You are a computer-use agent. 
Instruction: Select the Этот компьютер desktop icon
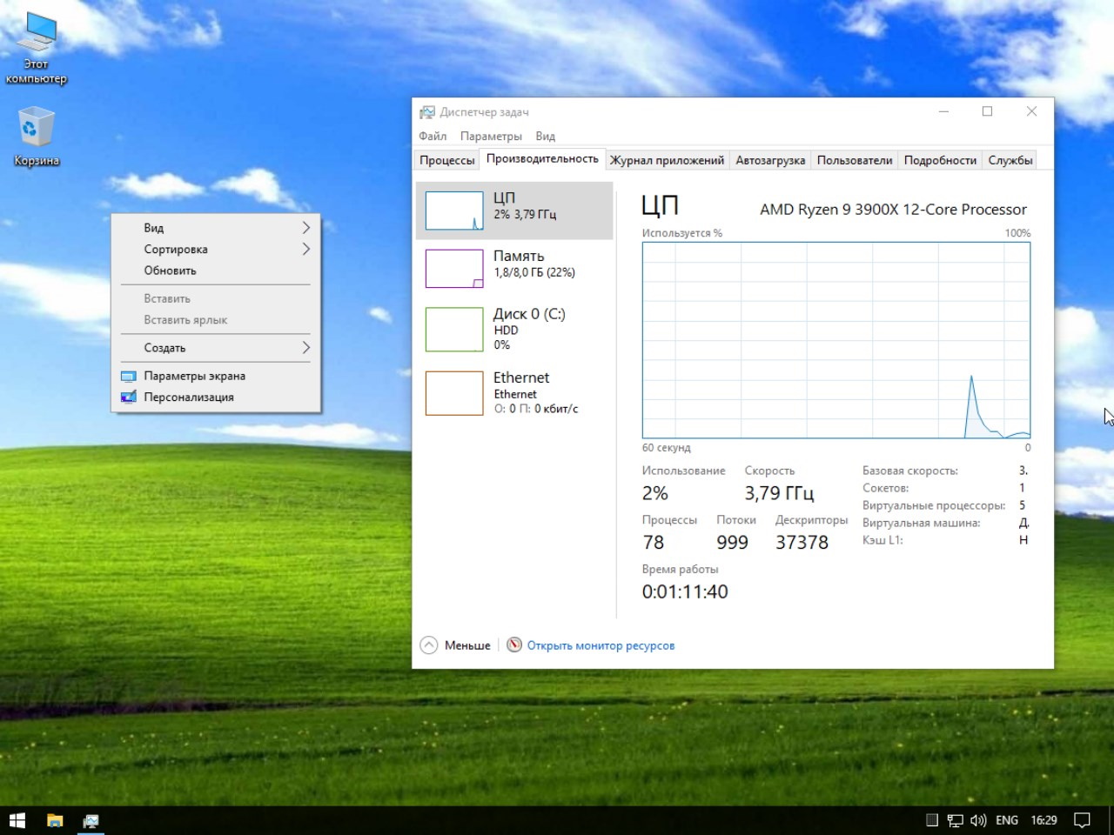(37, 50)
